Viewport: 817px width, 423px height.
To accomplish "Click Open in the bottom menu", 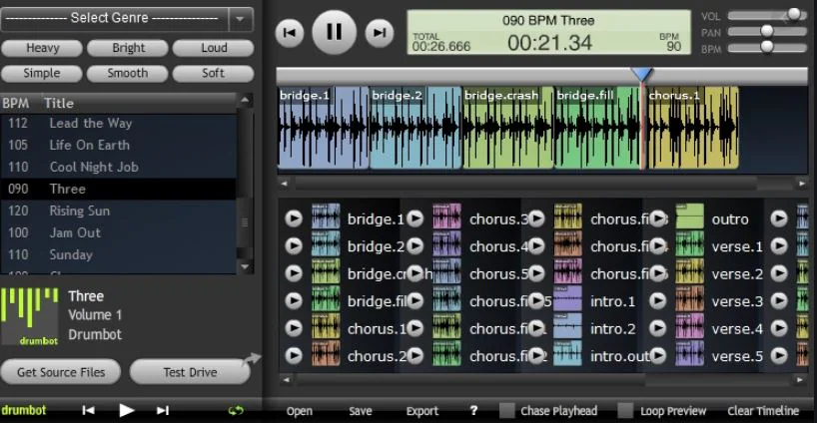I will [x=299, y=411].
